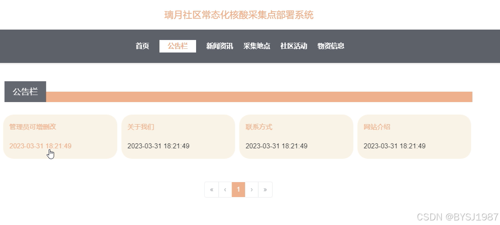The width and height of the screenshot is (500, 225).
Task: Open 物资信息 from the navigation bar
Action: pyautogui.click(x=331, y=46)
